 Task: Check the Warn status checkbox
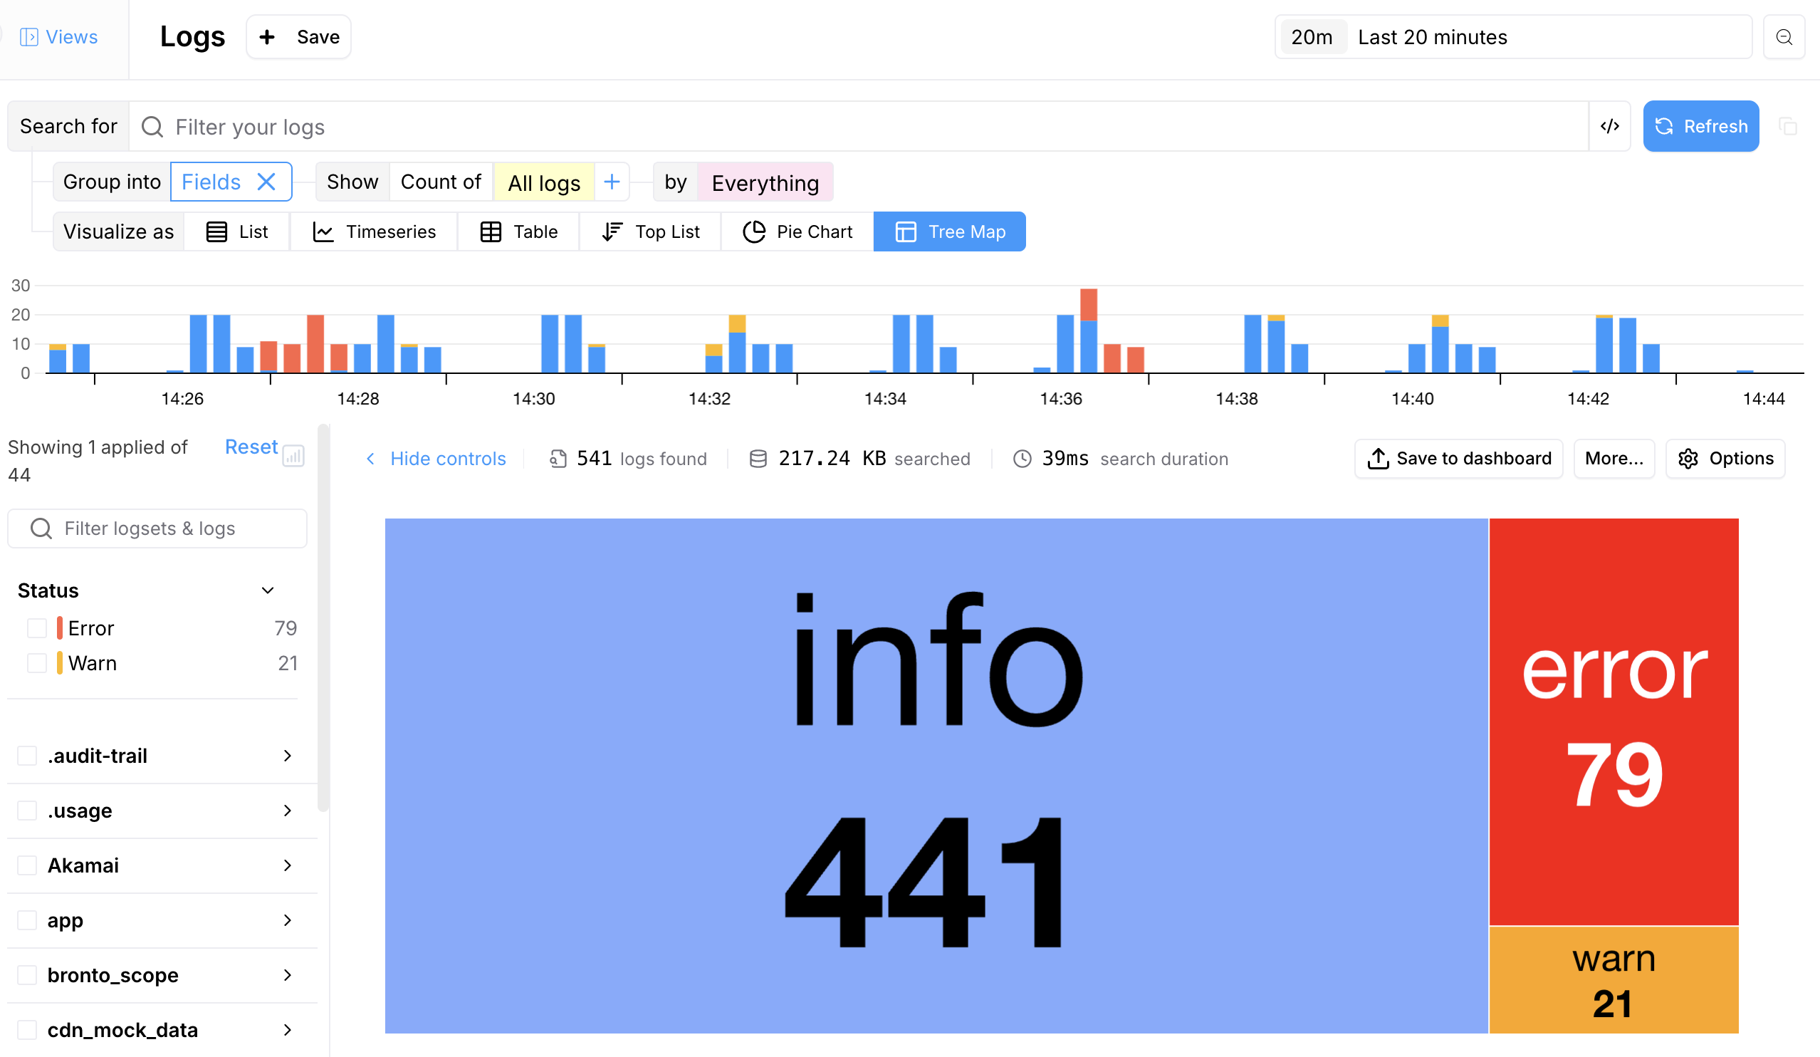point(37,663)
